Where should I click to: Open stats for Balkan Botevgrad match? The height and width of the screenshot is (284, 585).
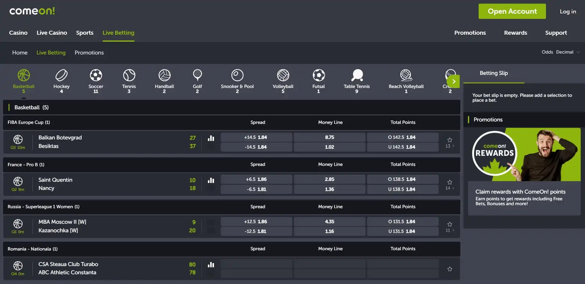[x=211, y=138]
